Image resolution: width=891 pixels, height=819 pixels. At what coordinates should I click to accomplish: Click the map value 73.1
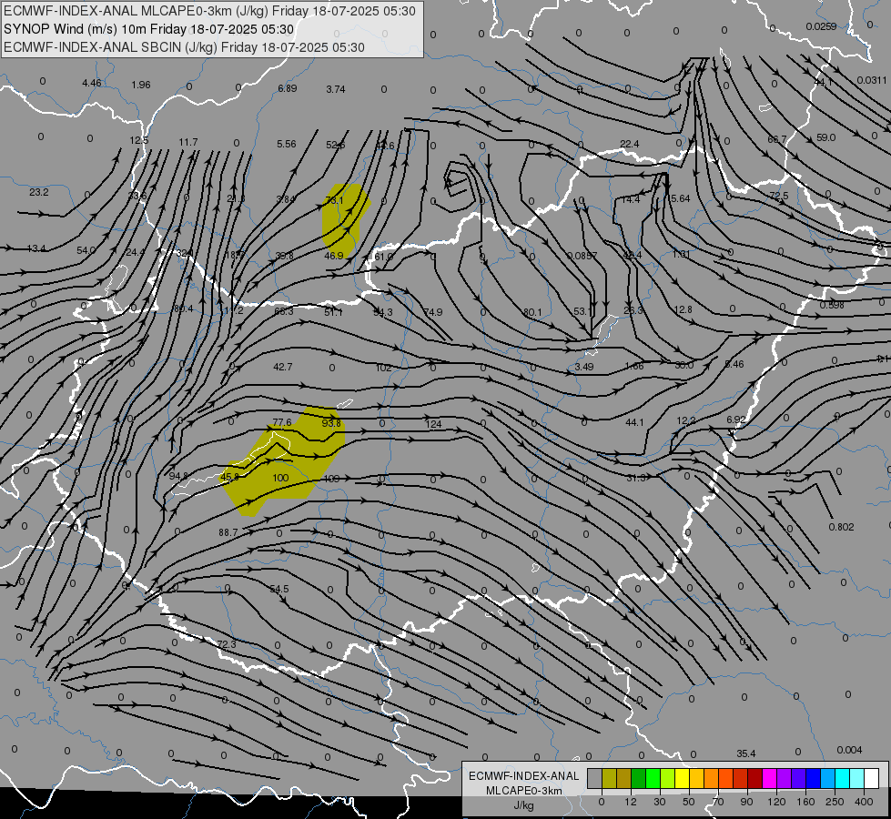pyautogui.click(x=334, y=200)
